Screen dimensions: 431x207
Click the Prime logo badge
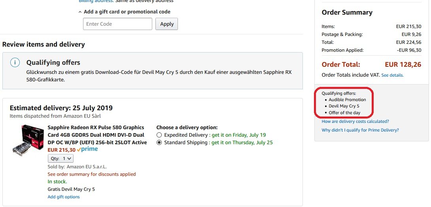(x=87, y=150)
